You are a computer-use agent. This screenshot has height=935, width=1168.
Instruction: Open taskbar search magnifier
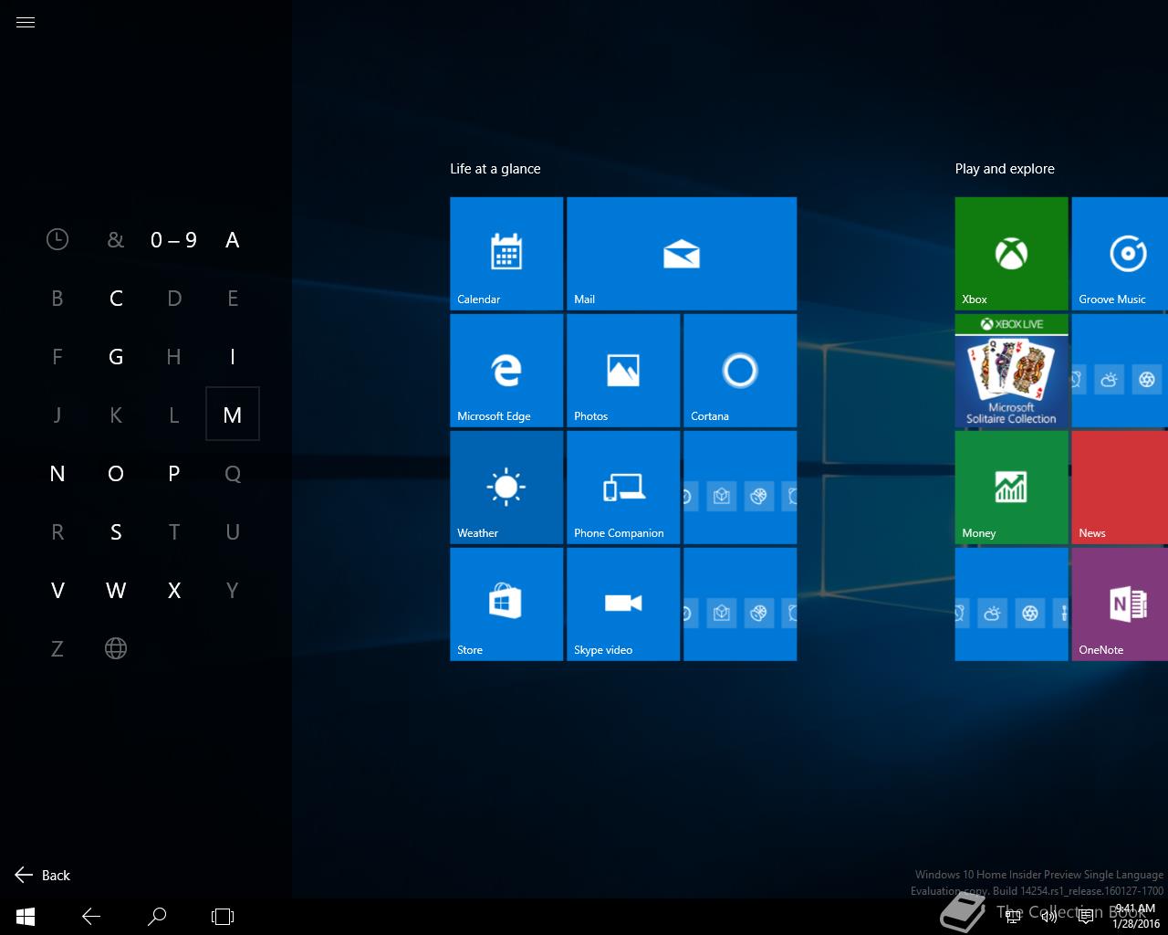[x=157, y=917]
